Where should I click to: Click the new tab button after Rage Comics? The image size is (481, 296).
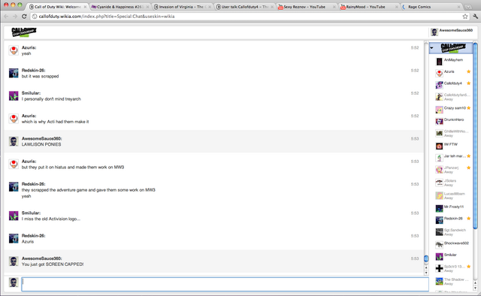(x=467, y=7)
